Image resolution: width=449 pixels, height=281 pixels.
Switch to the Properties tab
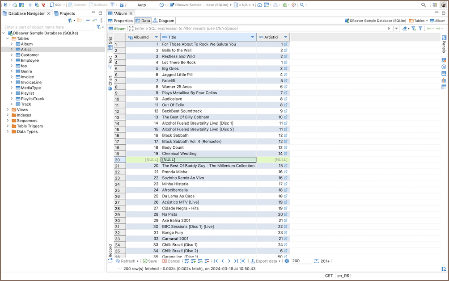click(x=120, y=21)
